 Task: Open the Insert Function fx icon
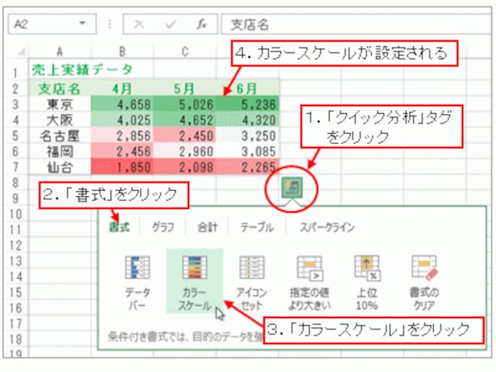coord(201,24)
